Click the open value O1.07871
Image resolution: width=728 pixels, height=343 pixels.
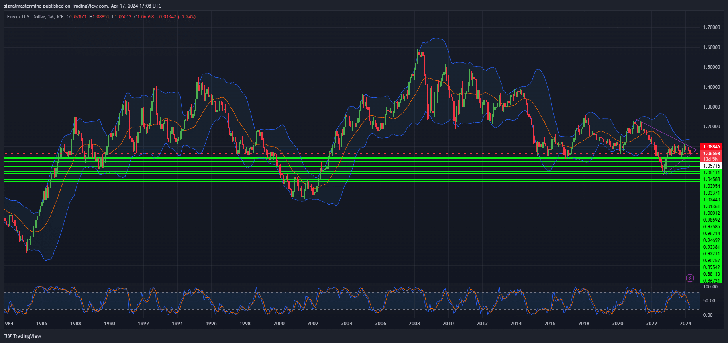coord(77,17)
